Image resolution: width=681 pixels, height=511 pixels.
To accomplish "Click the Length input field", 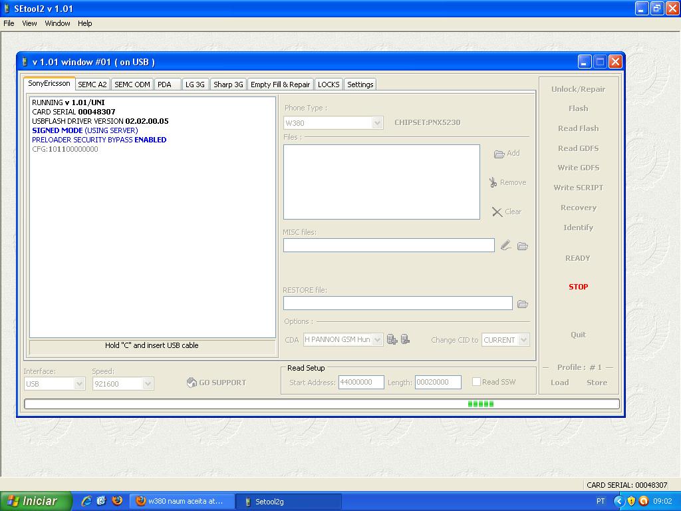I will point(438,382).
